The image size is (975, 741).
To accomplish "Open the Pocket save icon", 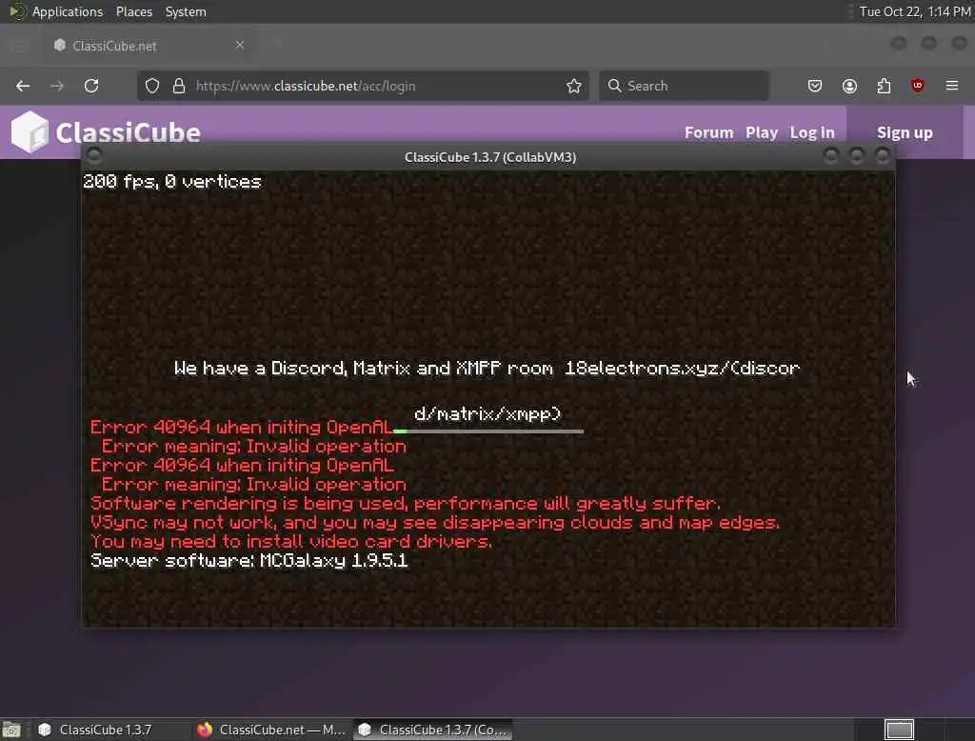I will [815, 86].
